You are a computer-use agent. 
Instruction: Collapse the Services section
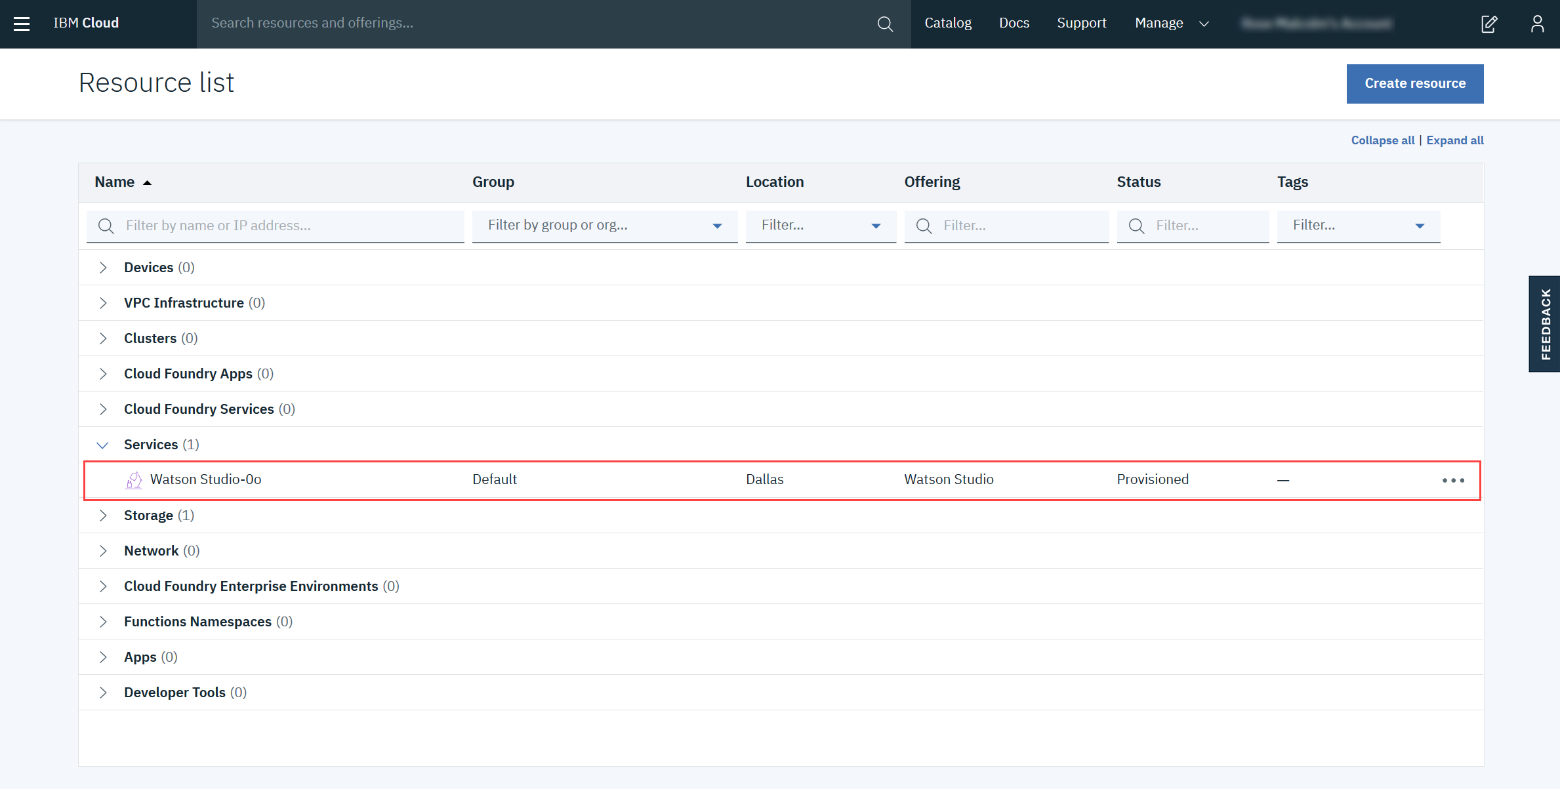click(x=102, y=445)
